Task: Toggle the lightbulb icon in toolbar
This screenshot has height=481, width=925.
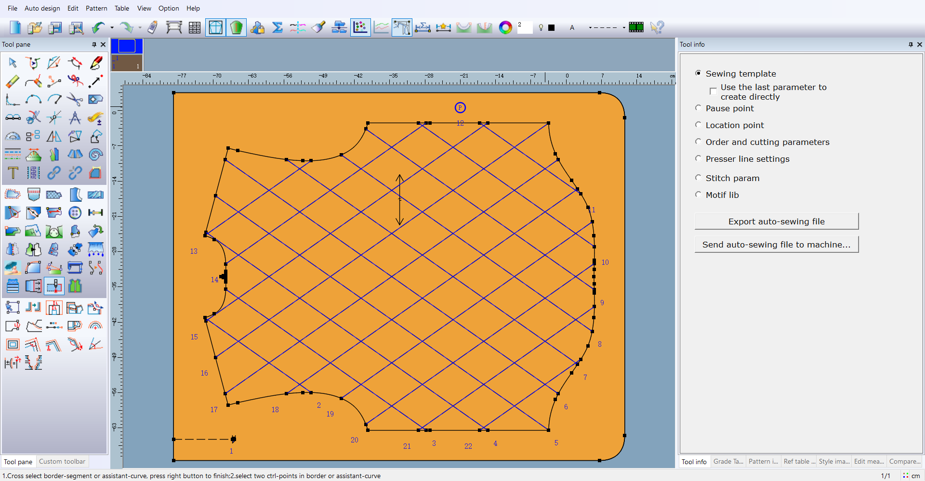Action: pos(541,27)
